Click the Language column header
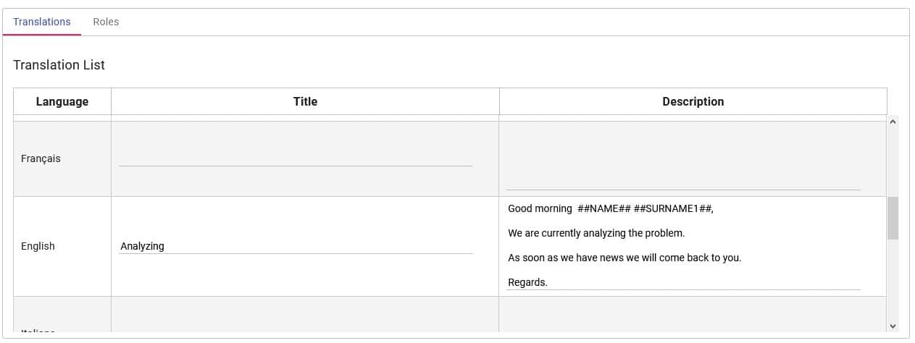Viewport: 915px width, 343px height. pyautogui.click(x=62, y=101)
